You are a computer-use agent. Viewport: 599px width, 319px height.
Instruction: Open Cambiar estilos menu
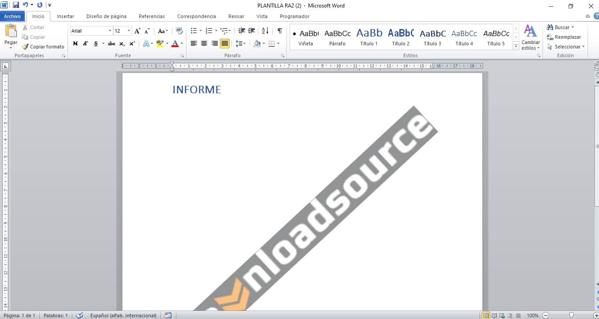tap(530, 37)
